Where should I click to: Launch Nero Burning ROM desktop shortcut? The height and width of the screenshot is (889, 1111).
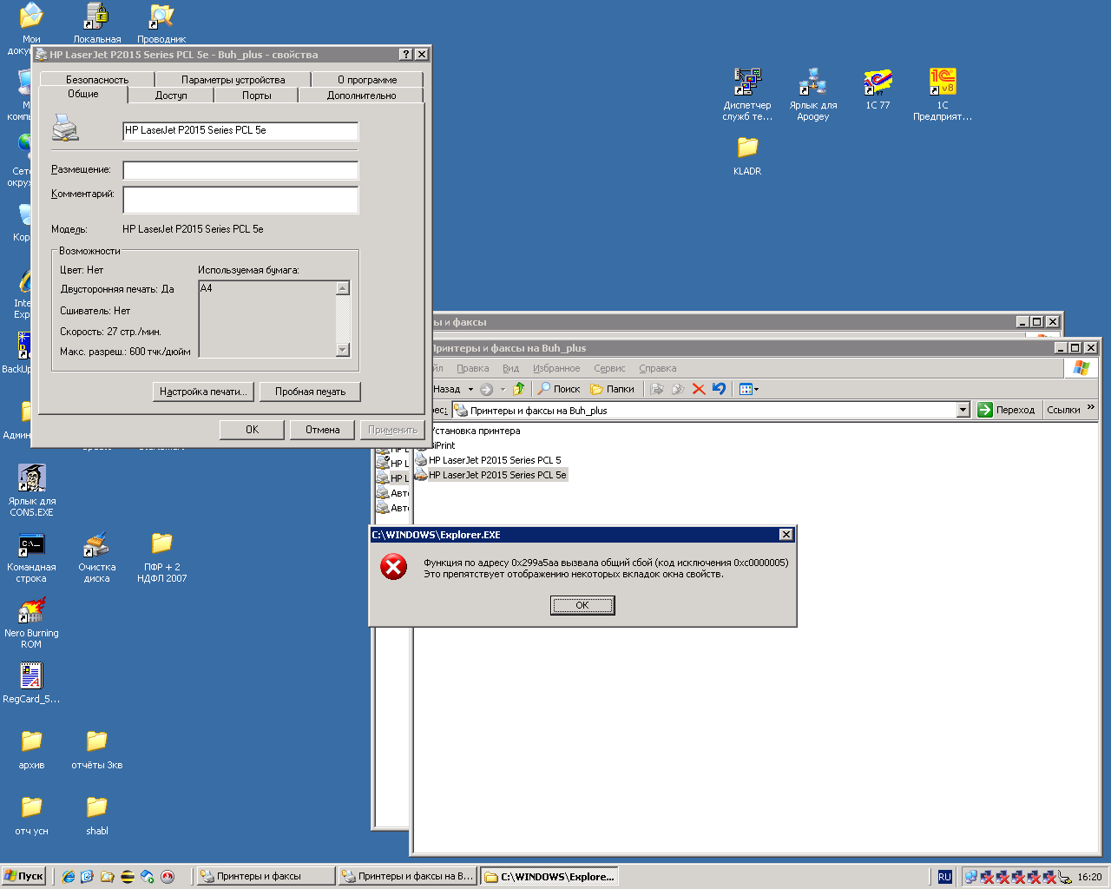pyautogui.click(x=31, y=622)
